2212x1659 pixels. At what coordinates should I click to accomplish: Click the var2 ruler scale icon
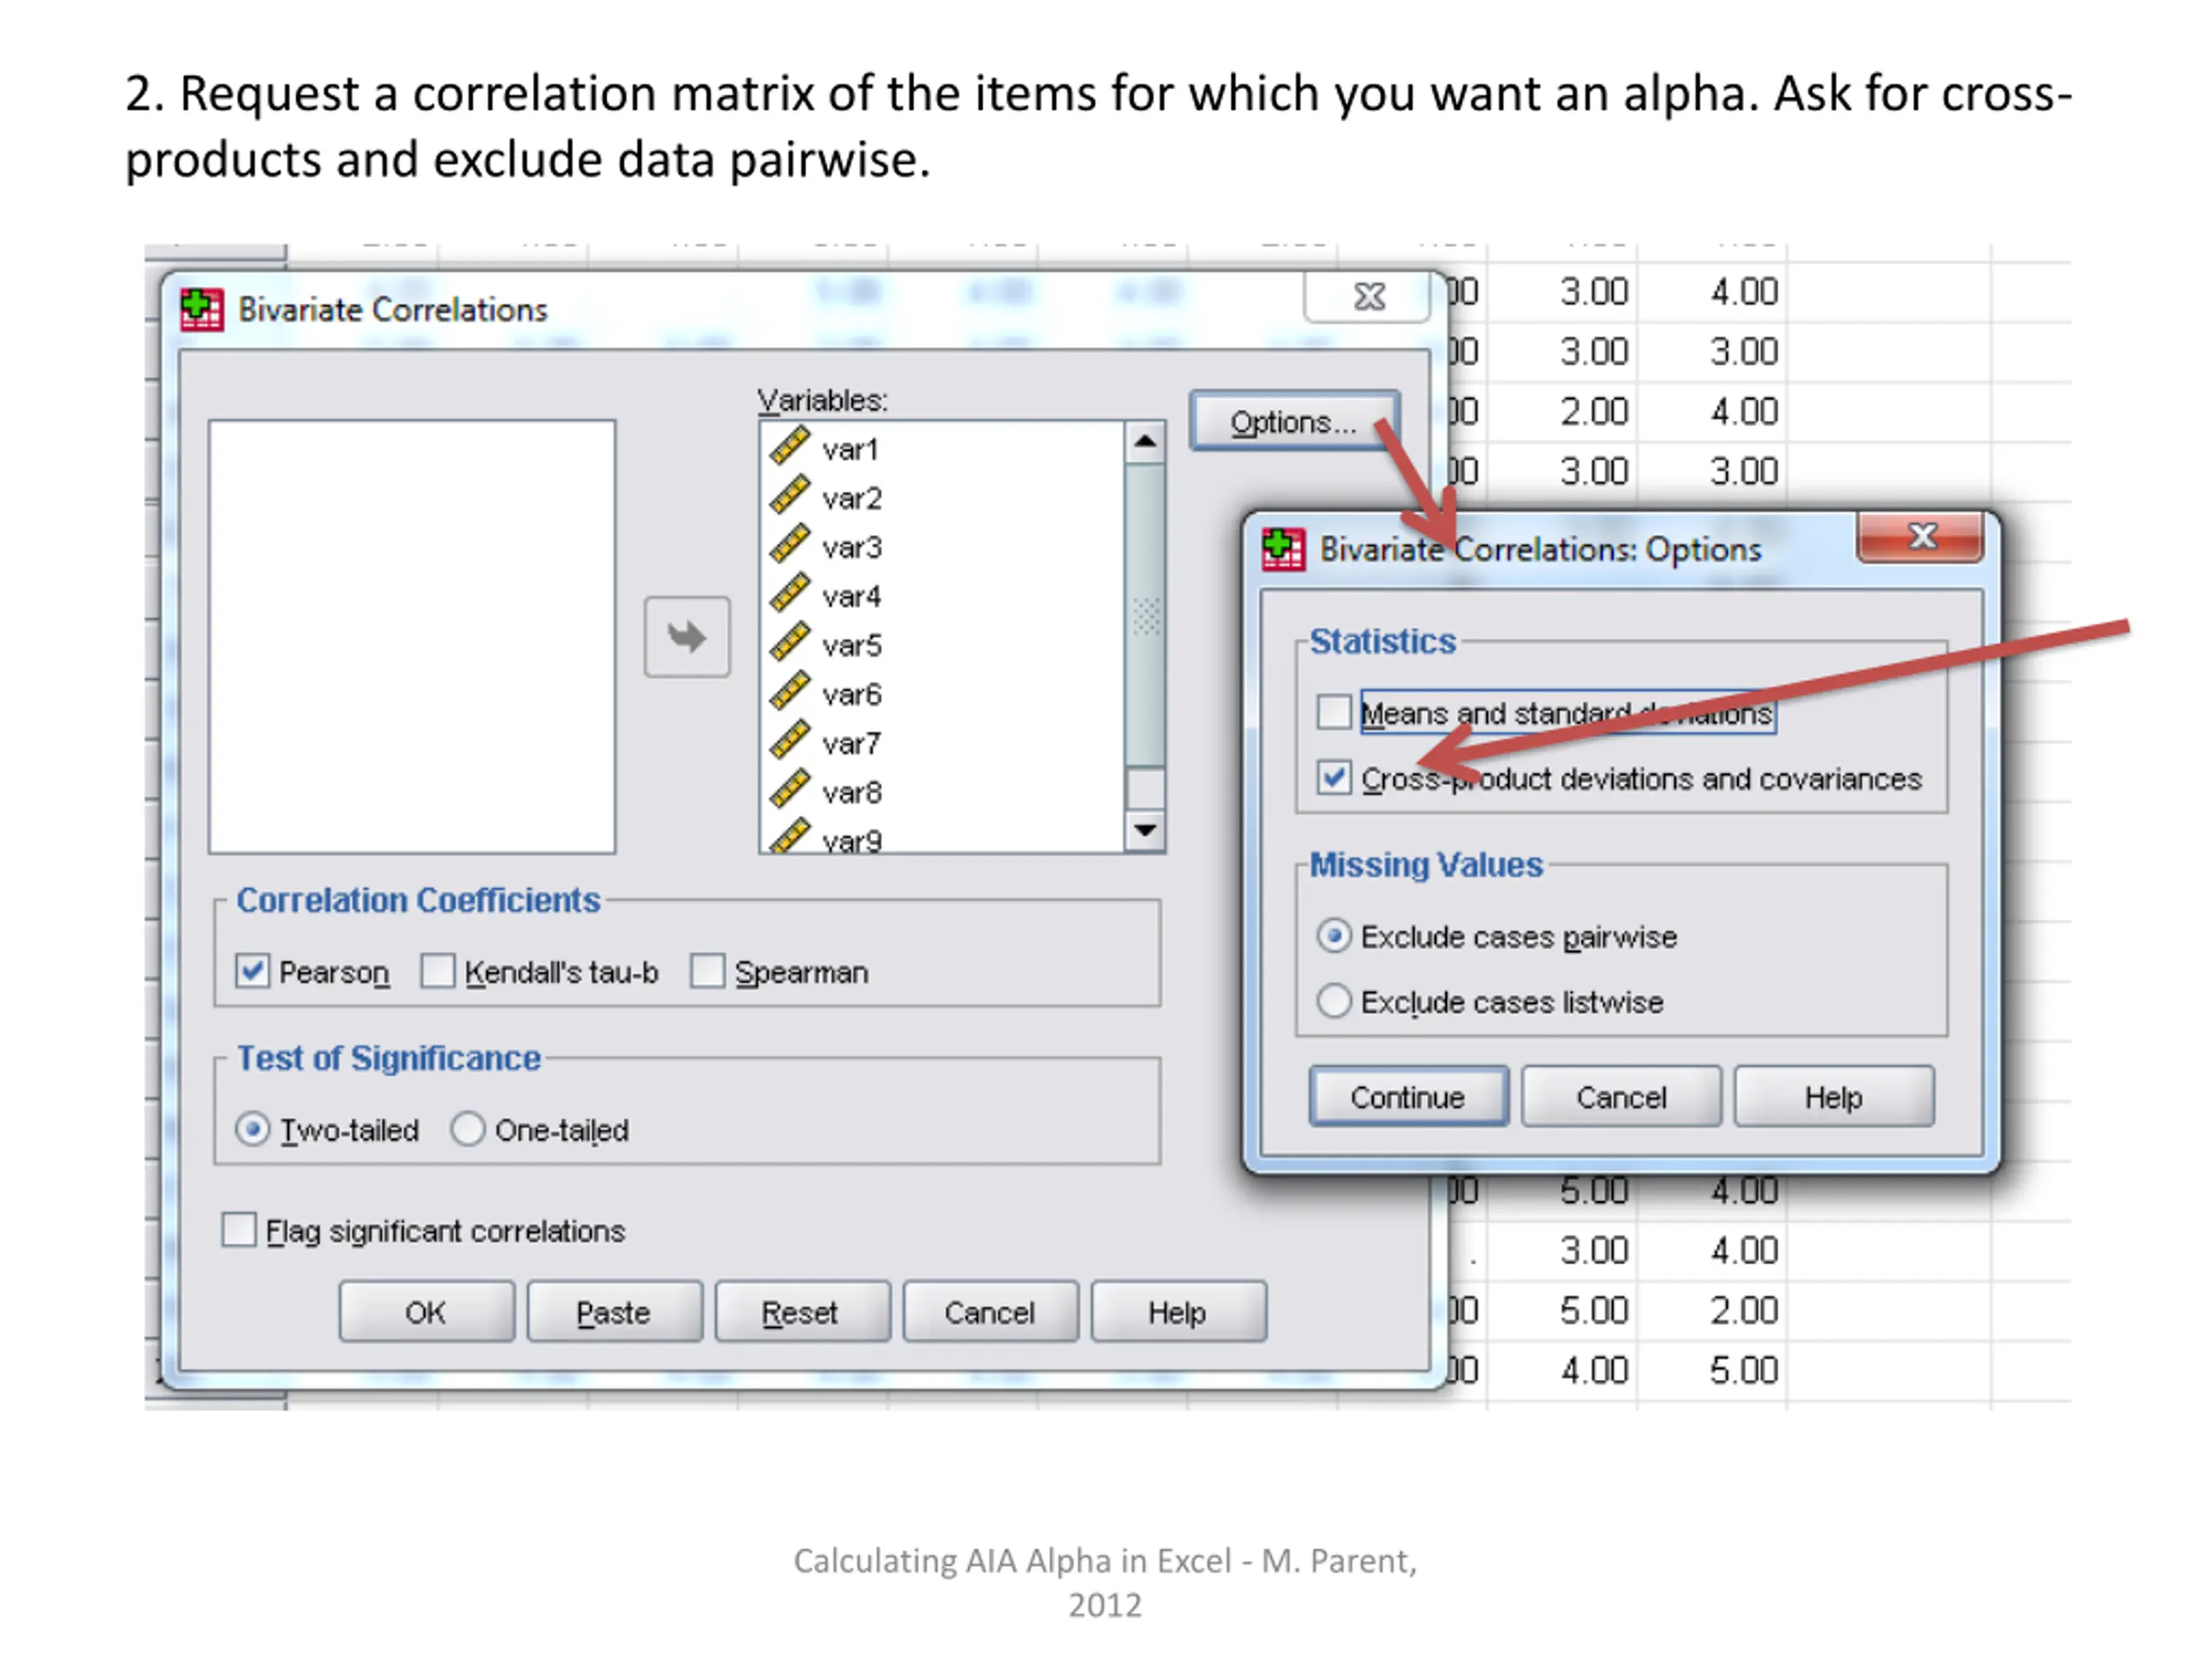tap(789, 495)
